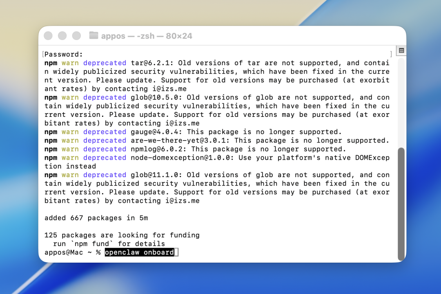Click the 'added 667 packages in 5m' line
The width and height of the screenshot is (441, 294).
coord(96,218)
